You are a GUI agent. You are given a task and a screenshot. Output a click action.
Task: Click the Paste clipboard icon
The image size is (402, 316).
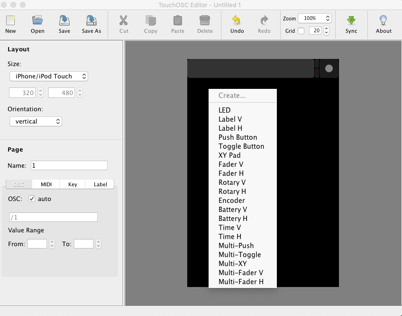[178, 20]
